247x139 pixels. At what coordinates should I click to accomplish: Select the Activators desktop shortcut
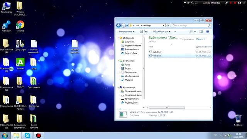pyautogui.click(x=7, y=26)
